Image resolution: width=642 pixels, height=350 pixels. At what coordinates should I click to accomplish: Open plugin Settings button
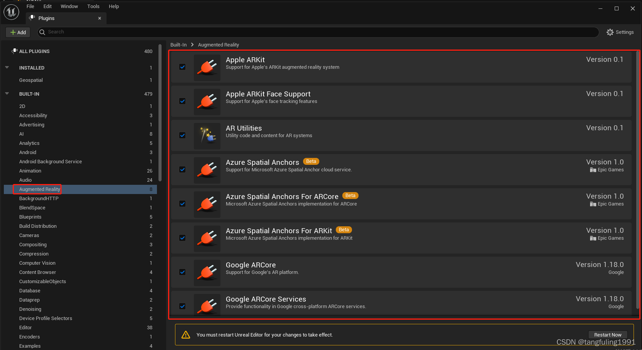coord(620,32)
